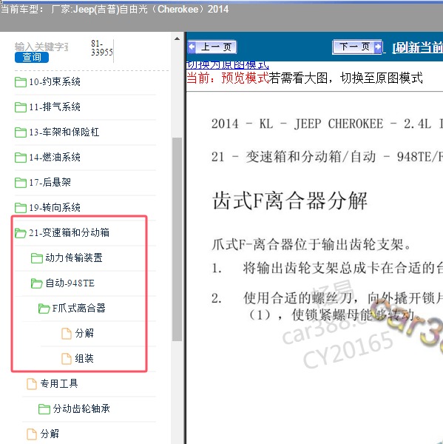This screenshot has height=444, width=443.
Task: Select 自动-948TE subfolder label
Action: pos(70,283)
